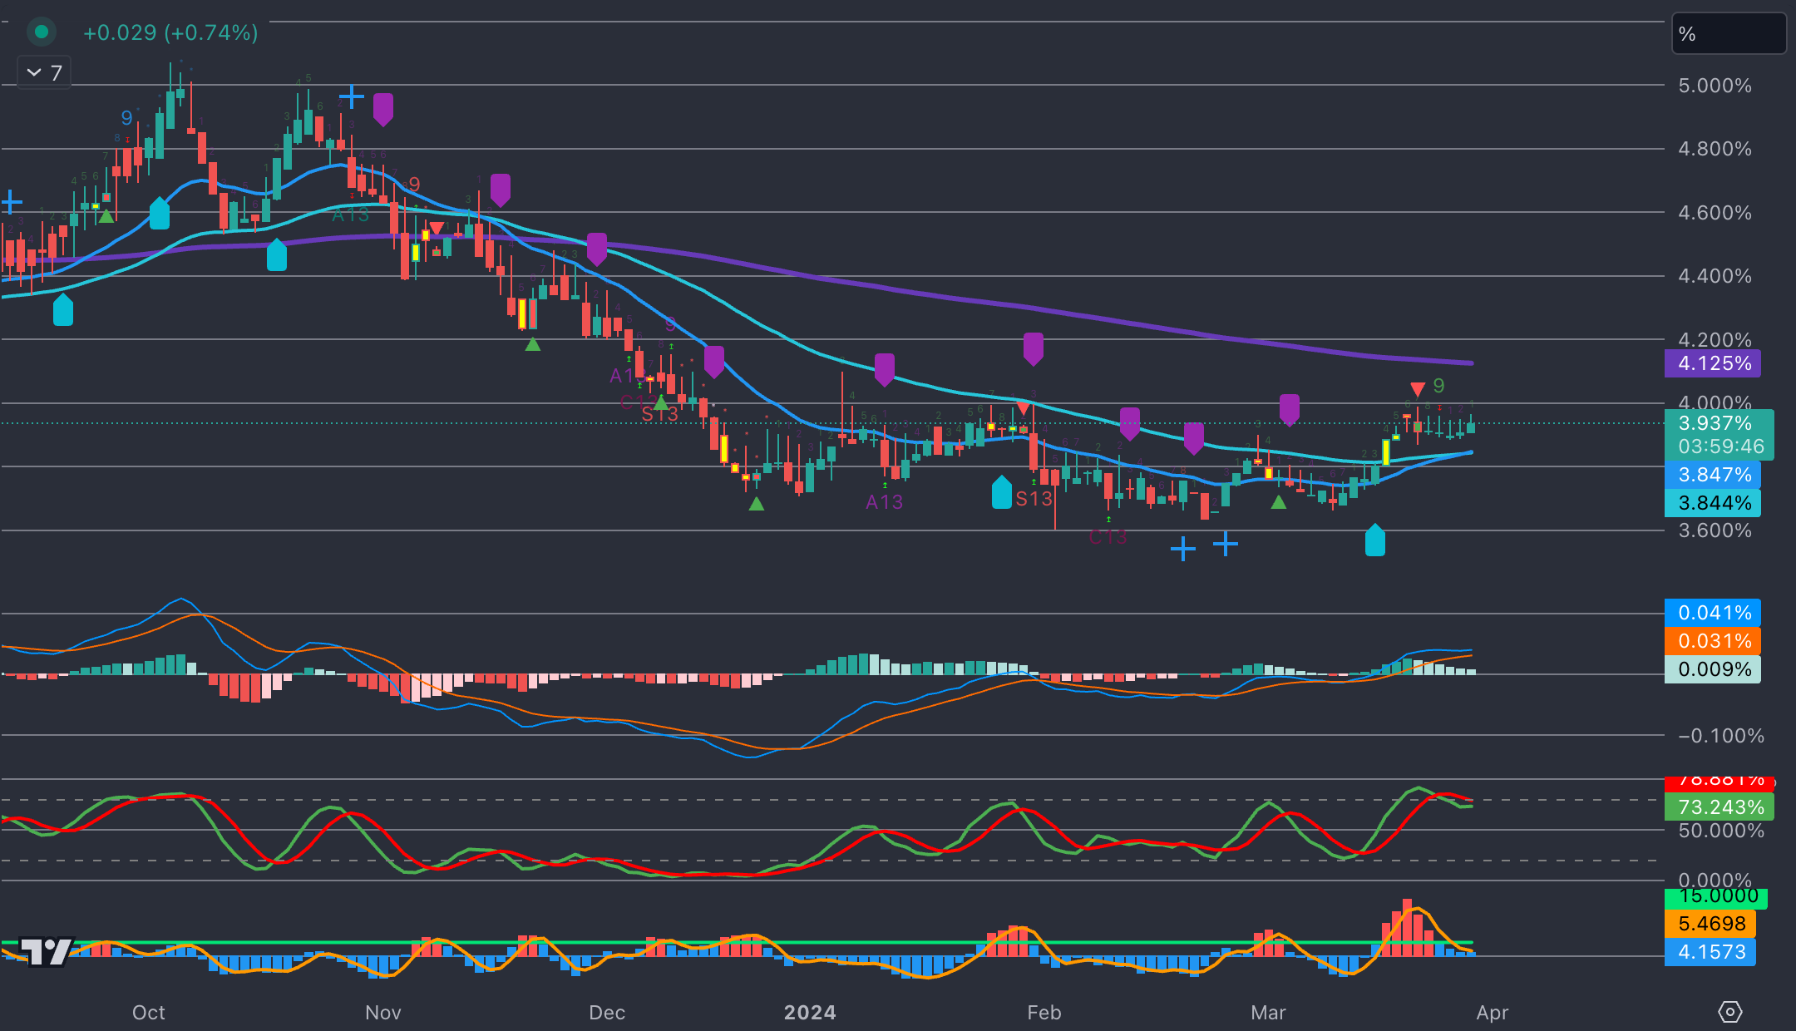Screen dimensions: 1796x1031
Task: Click the 0.009% histogram value label
Action: pyautogui.click(x=1713, y=669)
